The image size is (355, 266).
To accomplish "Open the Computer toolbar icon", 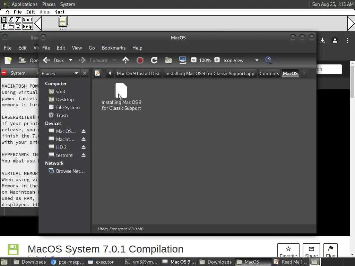I will tap(182, 60).
